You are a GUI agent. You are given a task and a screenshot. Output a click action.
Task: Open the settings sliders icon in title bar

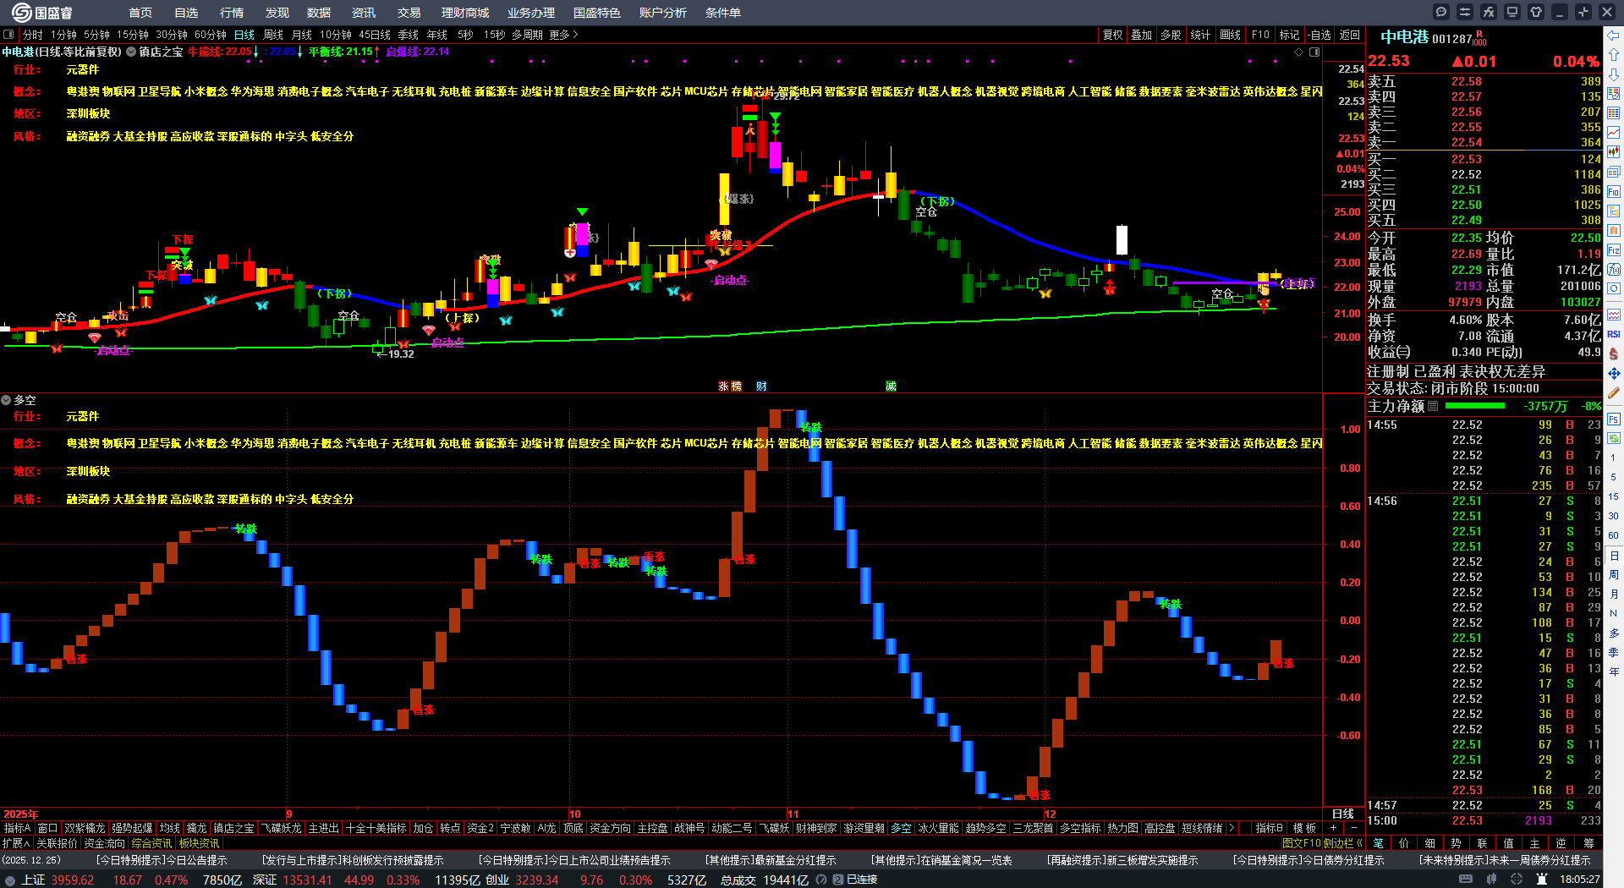tap(1465, 12)
